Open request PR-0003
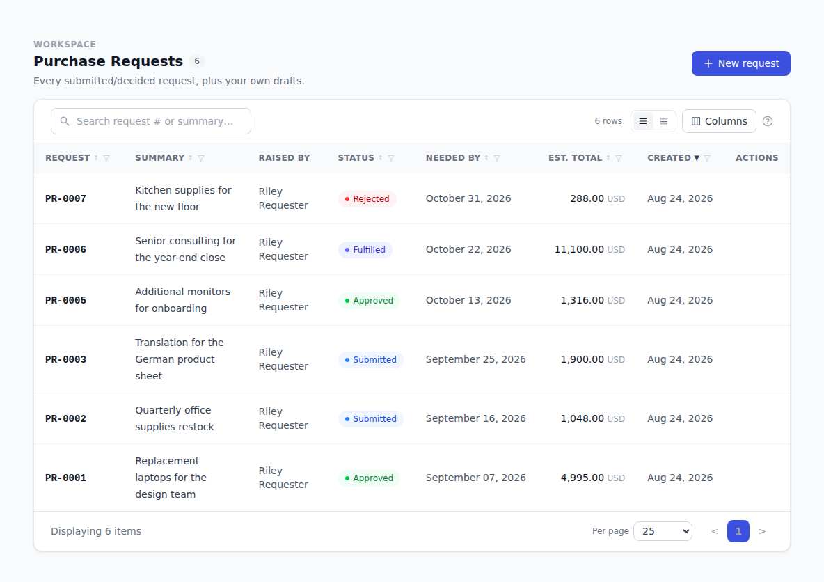Image resolution: width=824 pixels, height=582 pixels. pyautogui.click(x=65, y=360)
